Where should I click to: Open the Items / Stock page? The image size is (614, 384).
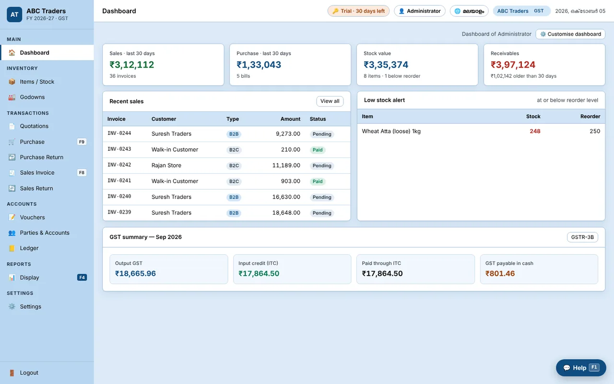(47, 82)
